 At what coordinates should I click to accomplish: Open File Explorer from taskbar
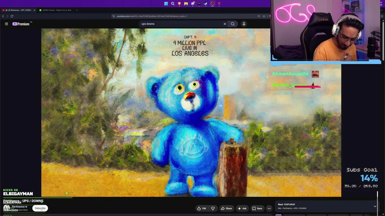pos(186,4)
